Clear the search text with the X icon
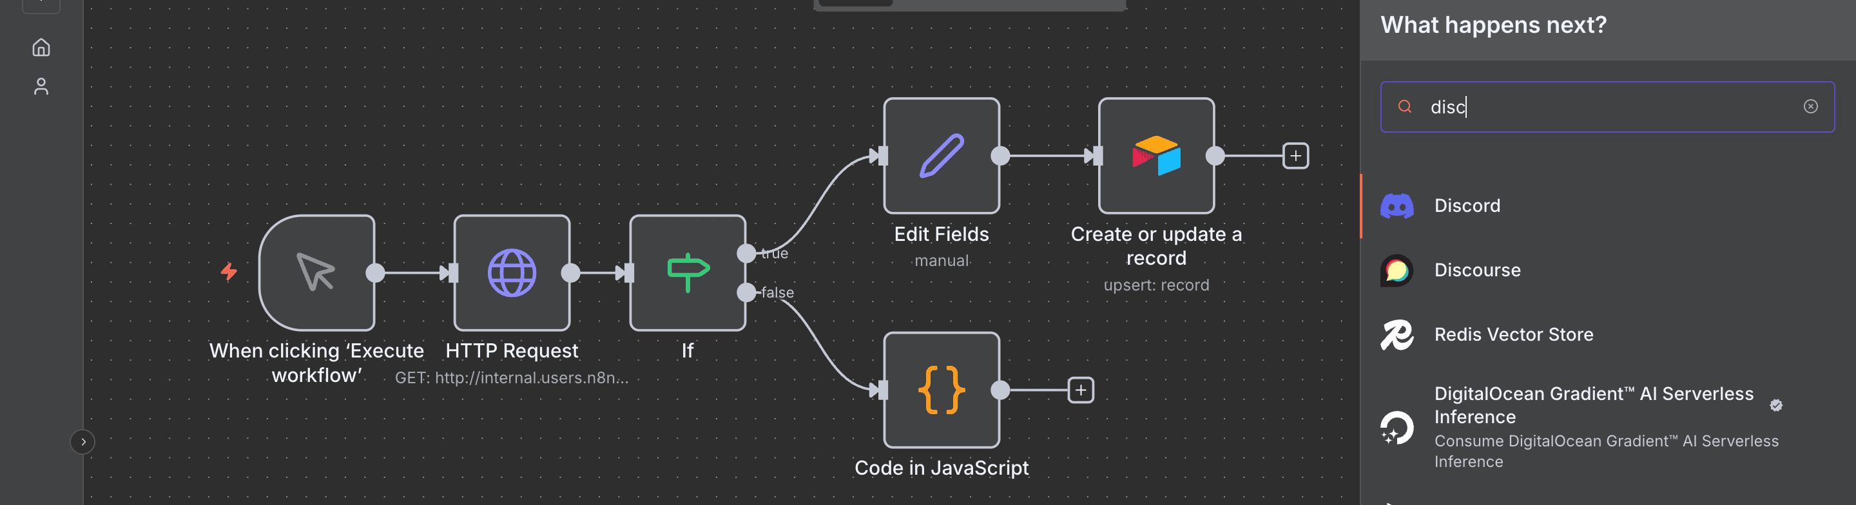 click(1810, 107)
